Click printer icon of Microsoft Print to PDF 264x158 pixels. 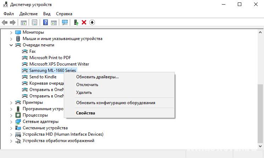pos(25,58)
